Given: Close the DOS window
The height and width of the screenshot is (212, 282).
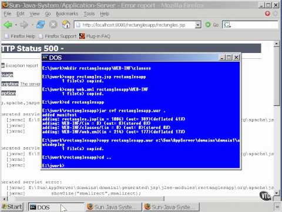Looking at the screenshot, I should [x=236, y=58].
